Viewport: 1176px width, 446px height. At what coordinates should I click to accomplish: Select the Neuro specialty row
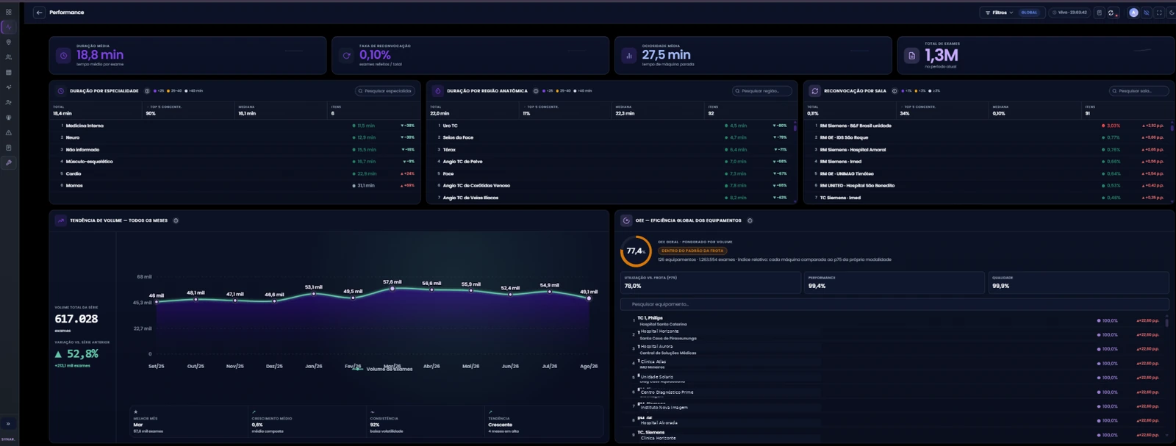point(235,137)
